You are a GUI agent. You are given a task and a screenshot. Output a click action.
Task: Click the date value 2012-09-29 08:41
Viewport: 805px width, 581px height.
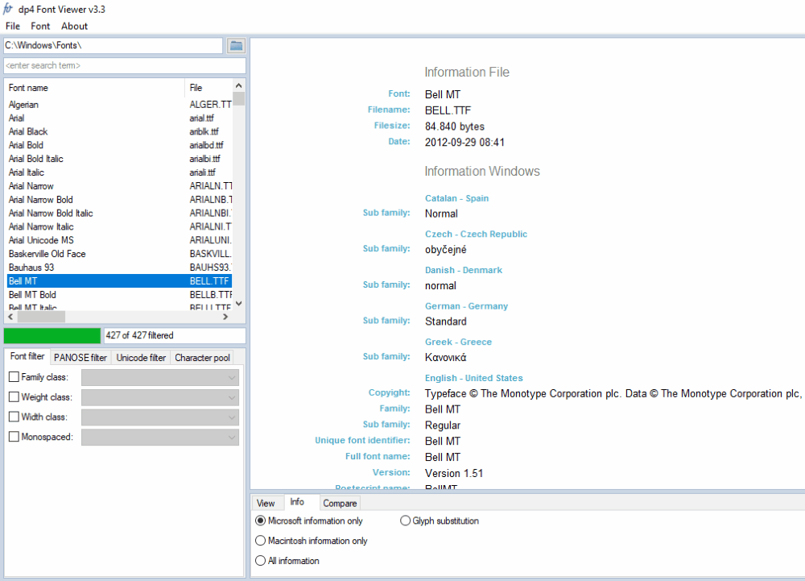(464, 143)
